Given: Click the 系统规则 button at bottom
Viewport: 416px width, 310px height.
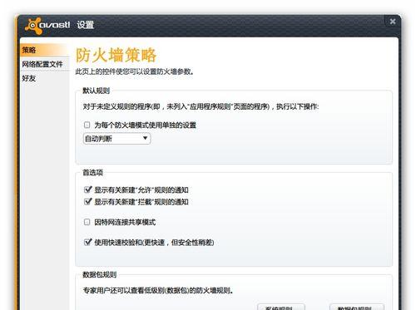Looking at the screenshot, I should coord(281,307).
